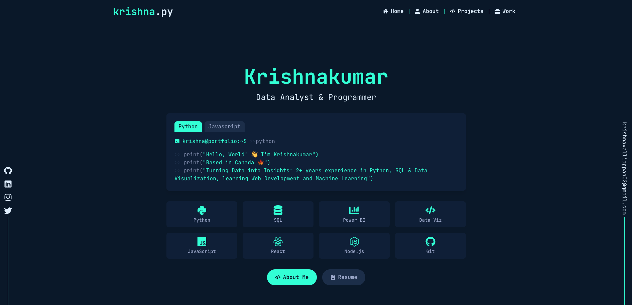632x305 pixels.
Task: Open the Projects menu item
Action: 467,11
